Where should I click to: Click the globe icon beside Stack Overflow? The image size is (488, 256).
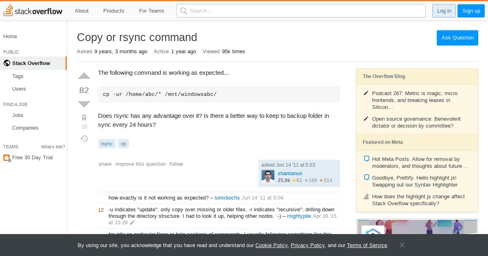click(7, 63)
